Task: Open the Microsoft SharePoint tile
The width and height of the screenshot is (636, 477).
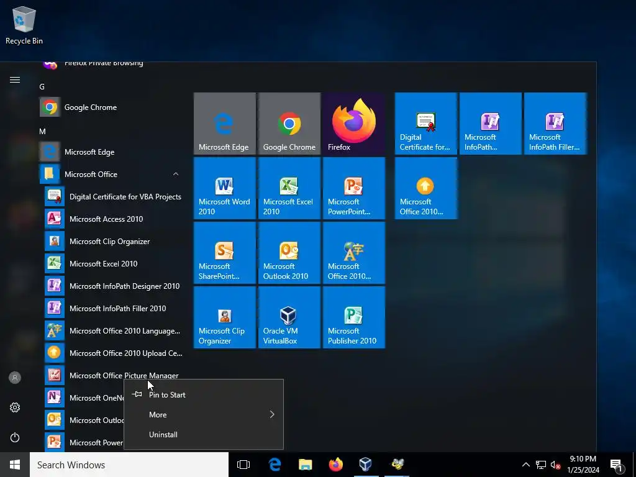Action: pyautogui.click(x=225, y=253)
